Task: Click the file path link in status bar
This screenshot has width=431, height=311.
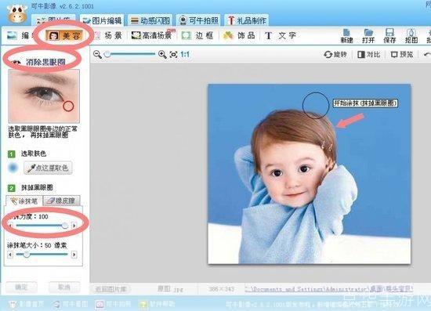Action: click(329, 289)
